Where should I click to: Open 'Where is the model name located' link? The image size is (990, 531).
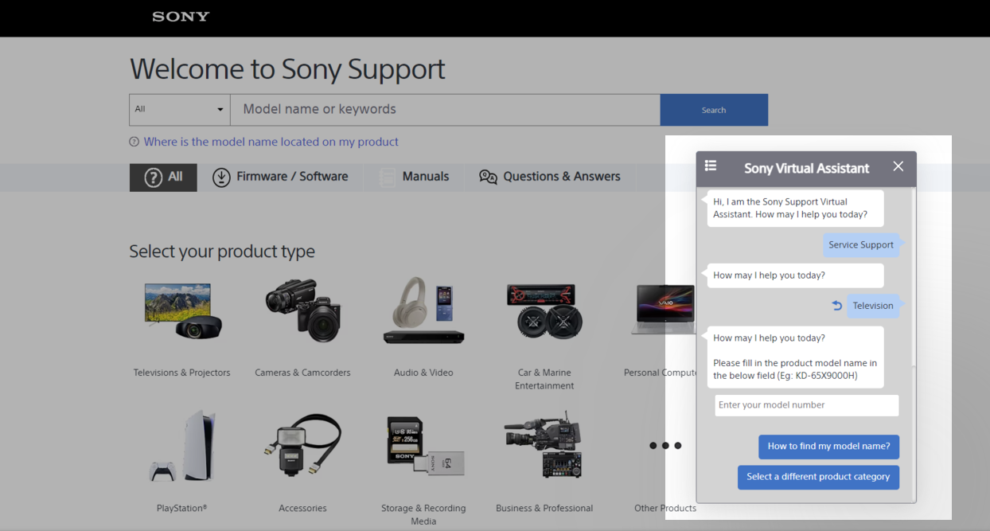tap(271, 142)
